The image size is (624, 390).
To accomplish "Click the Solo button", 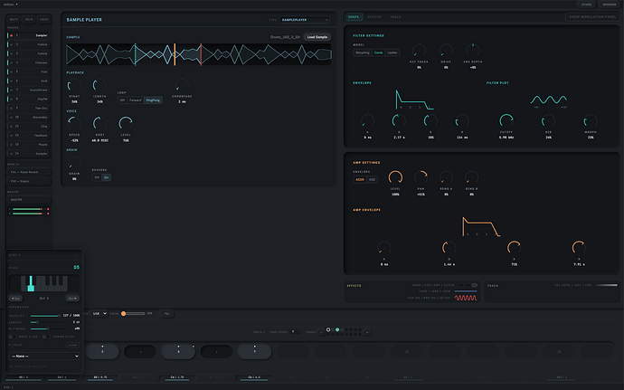I will pyautogui.click(x=29, y=19).
